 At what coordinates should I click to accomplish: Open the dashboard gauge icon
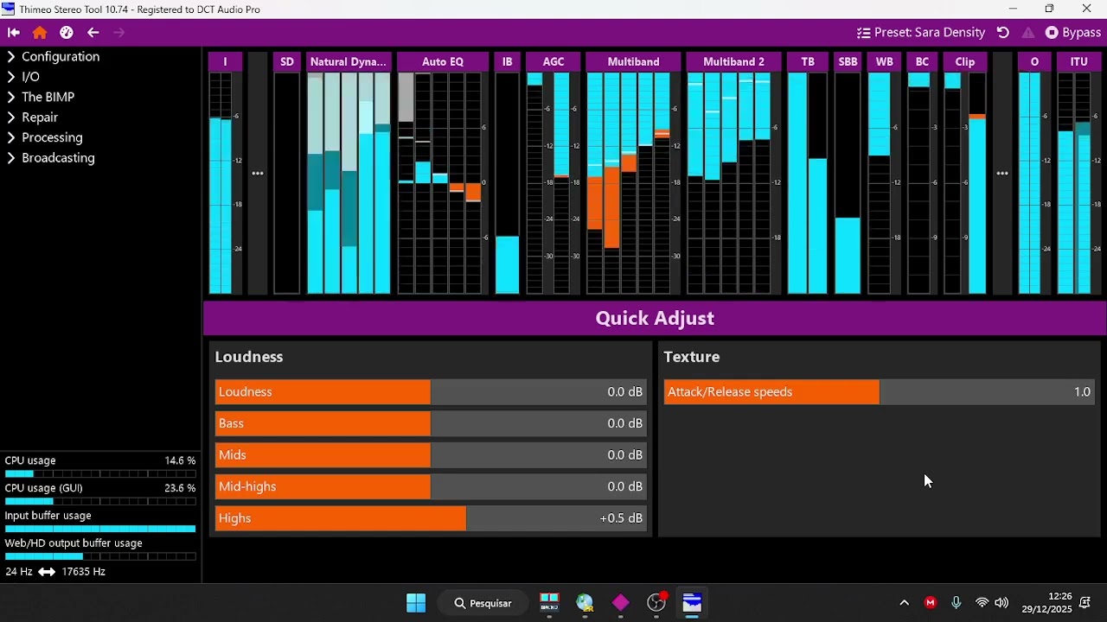[67, 33]
